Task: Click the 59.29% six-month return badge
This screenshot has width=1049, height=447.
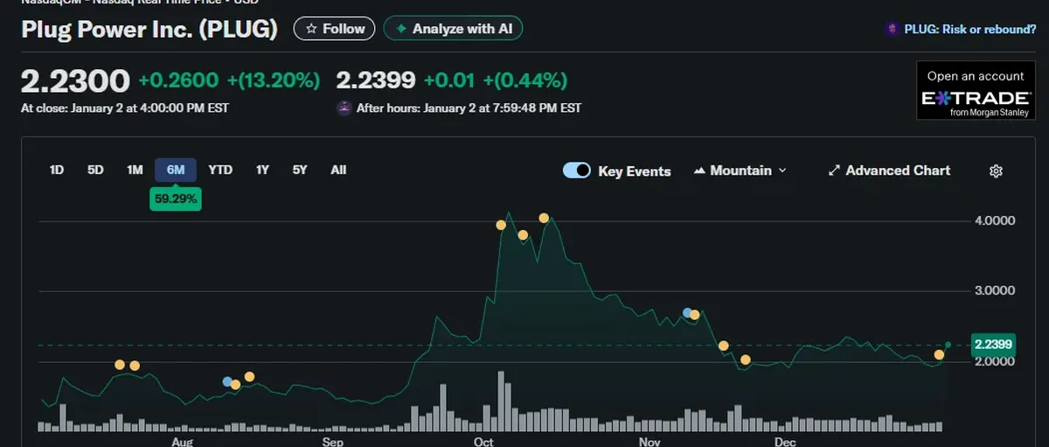Action: [176, 199]
